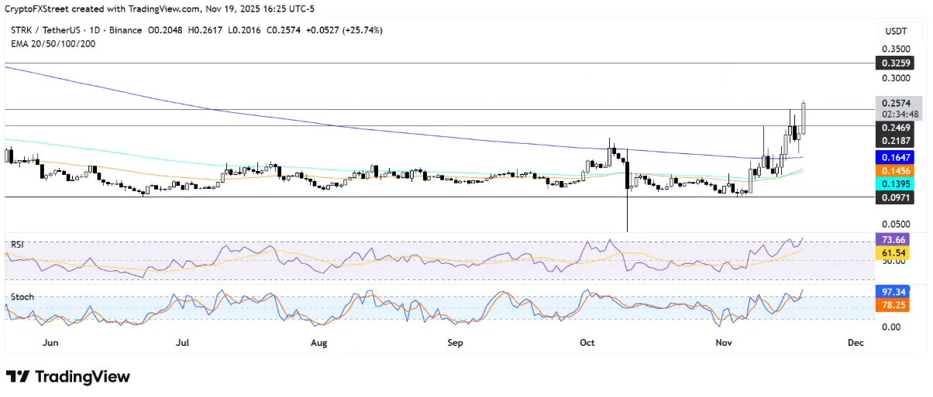The height and width of the screenshot is (397, 933).
Task: Click the Oct marker on time axis
Action: [x=587, y=342]
